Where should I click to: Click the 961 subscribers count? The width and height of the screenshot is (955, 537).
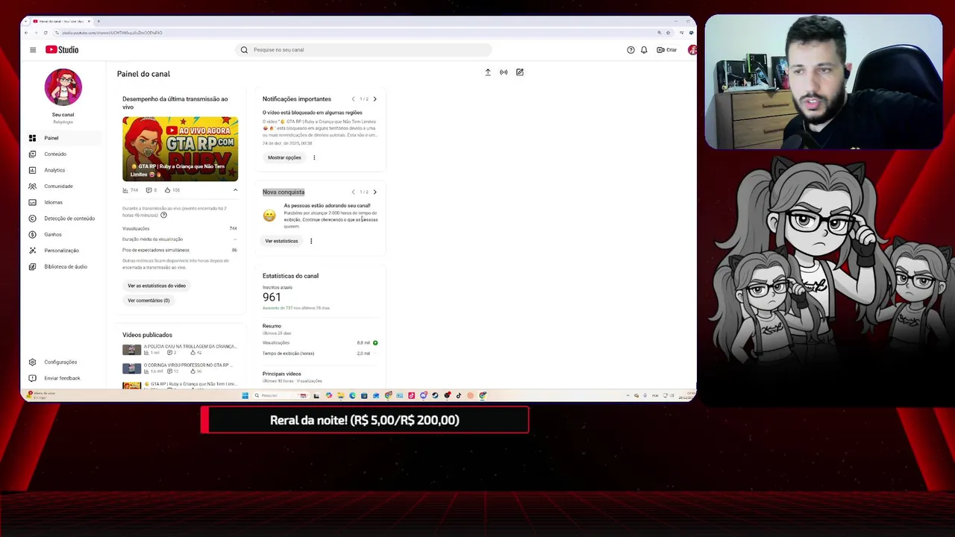click(272, 297)
